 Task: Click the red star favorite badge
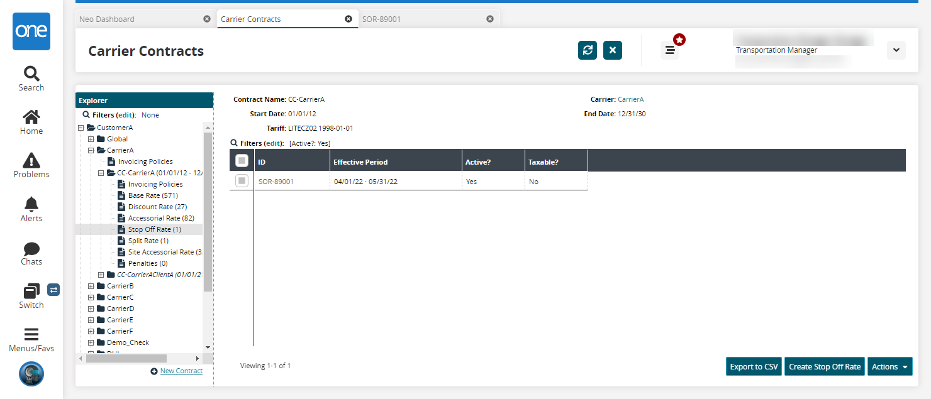(679, 40)
